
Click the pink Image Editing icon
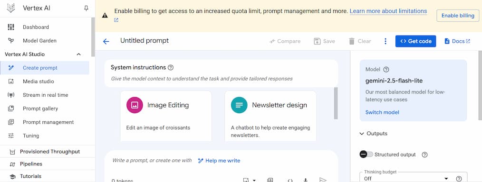(x=135, y=105)
